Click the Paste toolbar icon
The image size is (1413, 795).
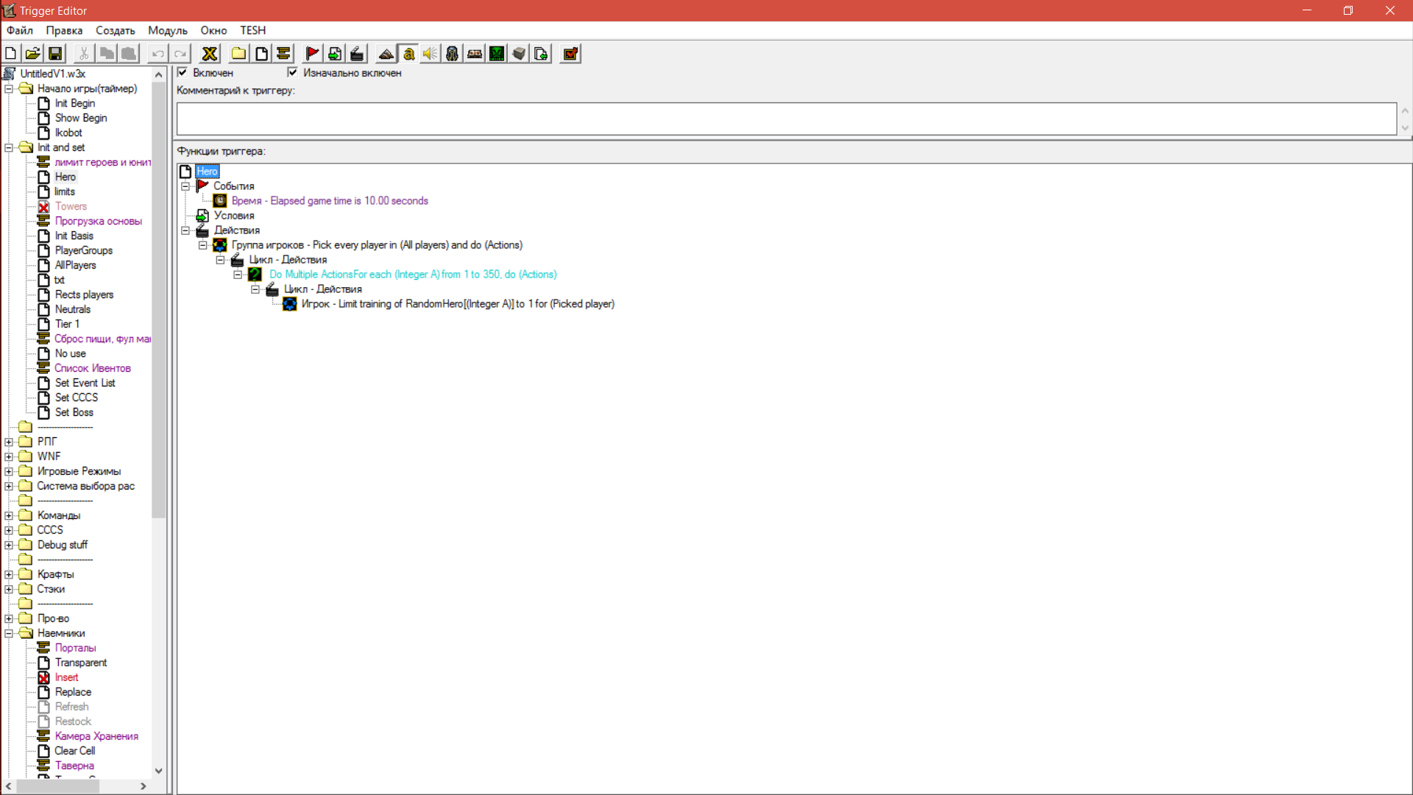point(129,53)
